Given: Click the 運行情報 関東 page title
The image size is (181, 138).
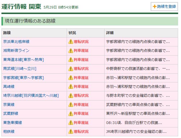Looking at the screenshot, I should coord(21,7).
